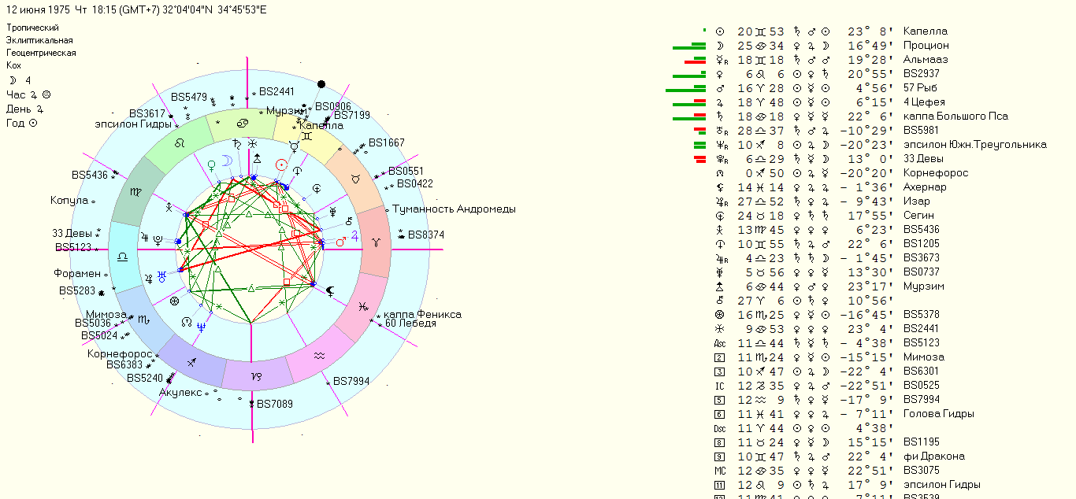The image size is (1076, 499).
Task: Click the Aquarius glyph in the pink segment
Action: 318,356
